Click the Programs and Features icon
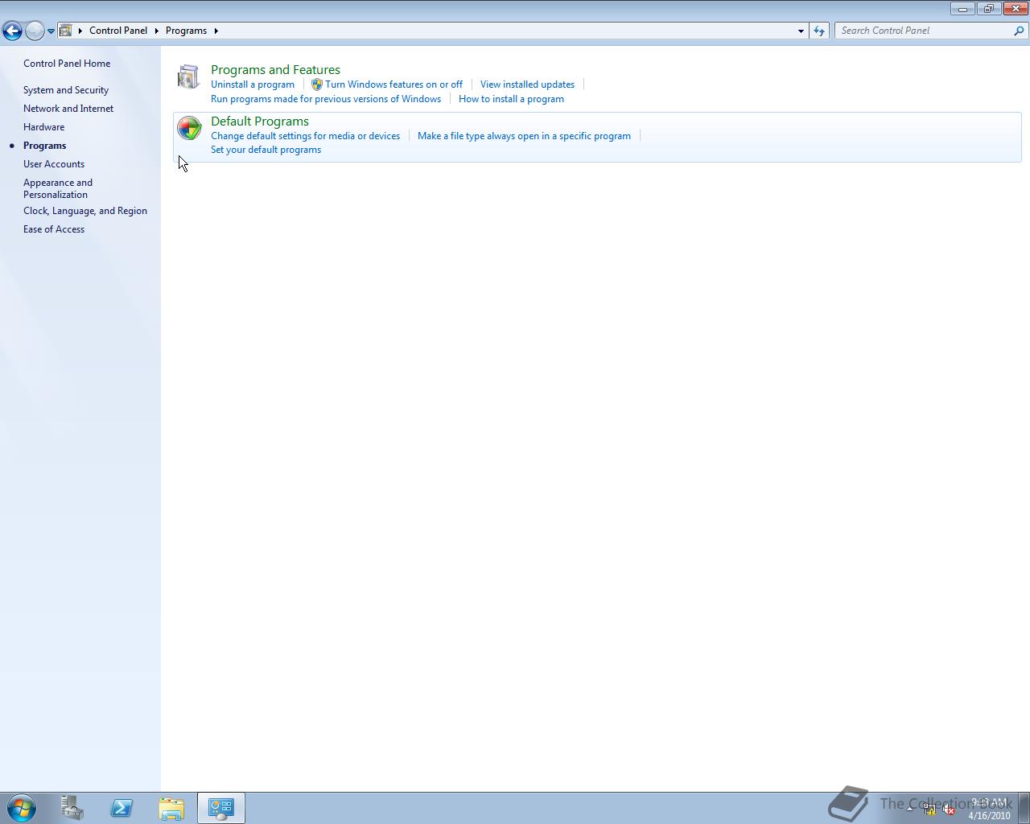Screen dimensions: 1030x824 pos(188,76)
